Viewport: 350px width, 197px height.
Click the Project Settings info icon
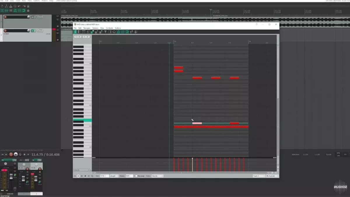point(15,6)
